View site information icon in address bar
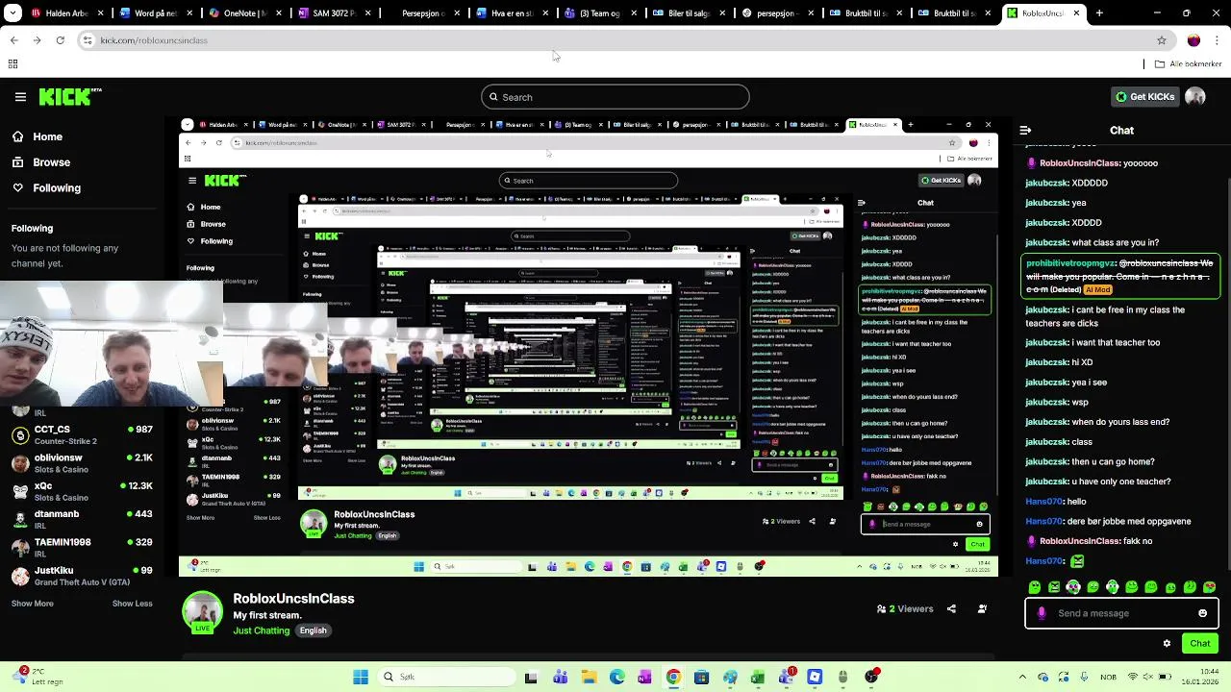Screen dimensions: 1231x692 point(88,40)
